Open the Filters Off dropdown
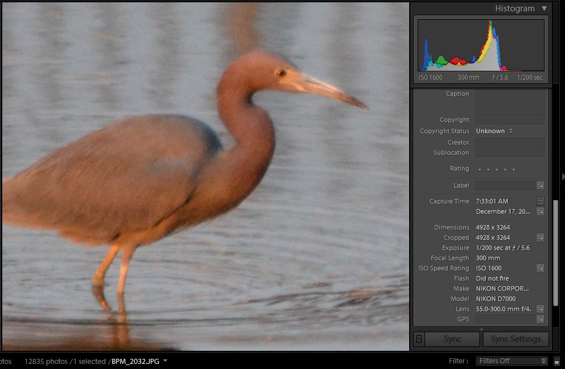The width and height of the screenshot is (565, 369). [512, 361]
